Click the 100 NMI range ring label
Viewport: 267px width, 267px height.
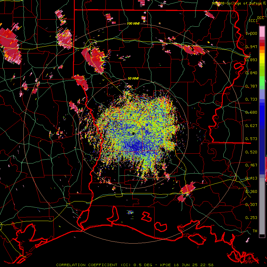[x=133, y=23]
